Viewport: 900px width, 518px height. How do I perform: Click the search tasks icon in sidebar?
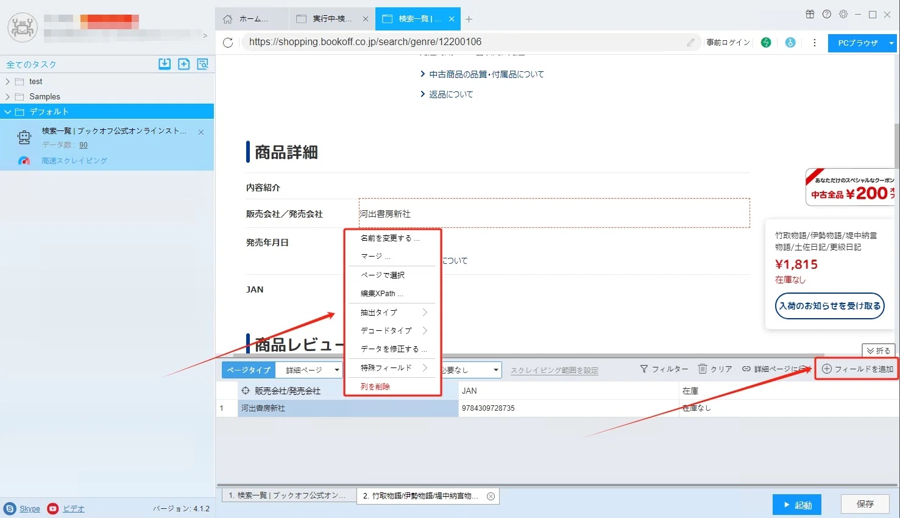pyautogui.click(x=203, y=64)
